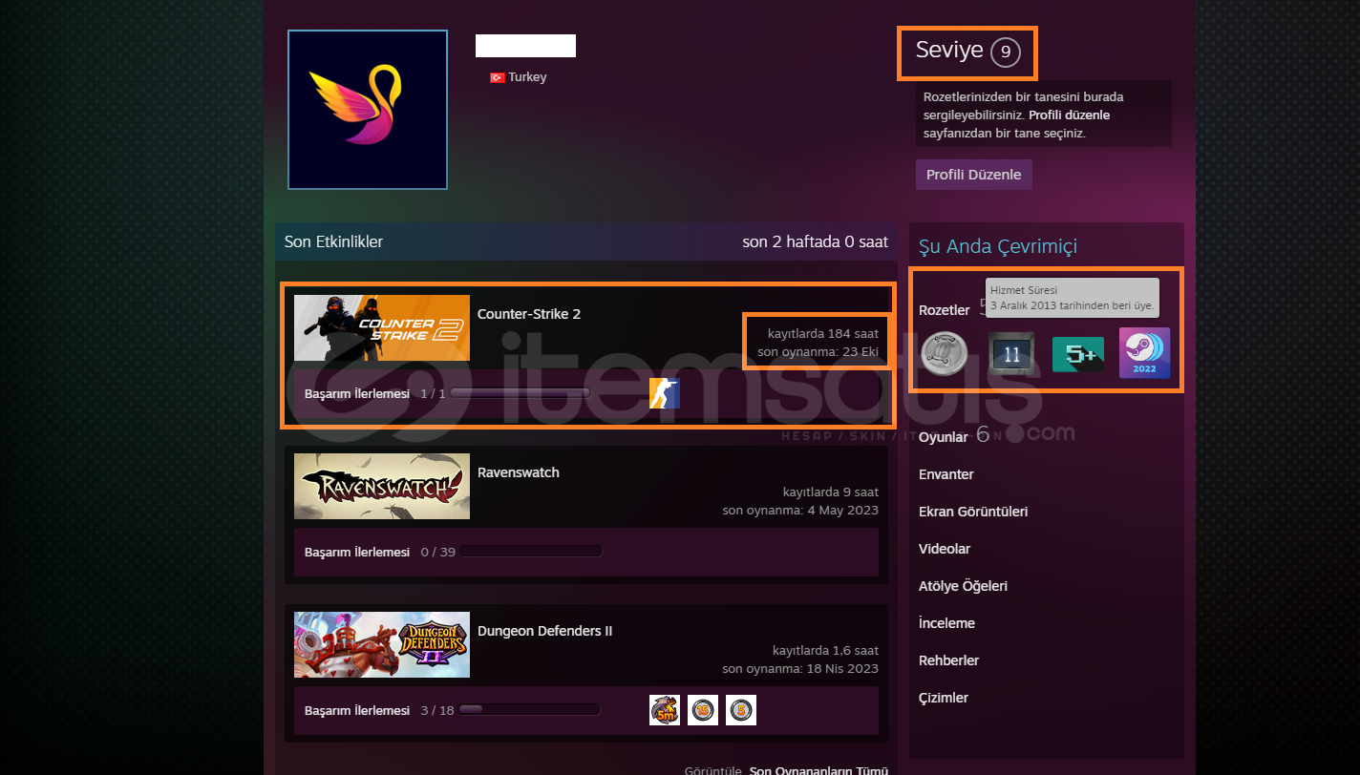1360x775 pixels.
Task: Click the level 9 circle badge
Action: point(1006,52)
